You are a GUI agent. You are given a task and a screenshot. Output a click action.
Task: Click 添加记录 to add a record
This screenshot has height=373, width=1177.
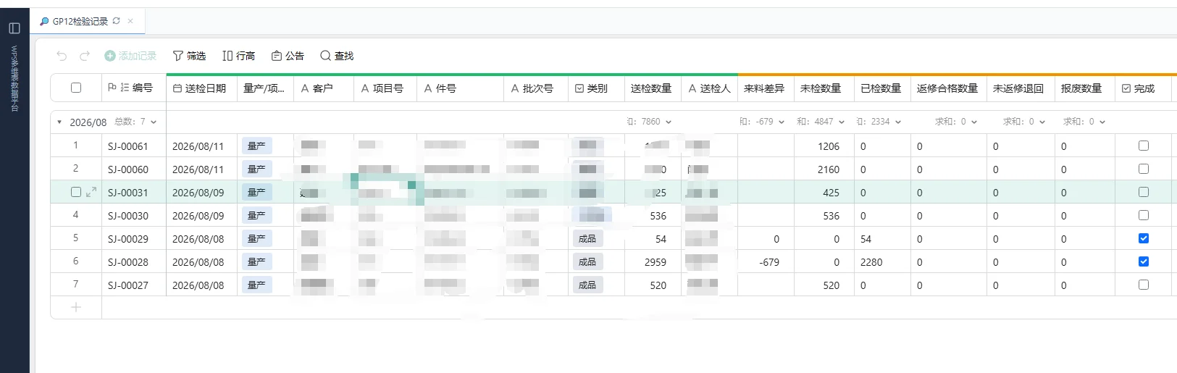pyautogui.click(x=130, y=56)
